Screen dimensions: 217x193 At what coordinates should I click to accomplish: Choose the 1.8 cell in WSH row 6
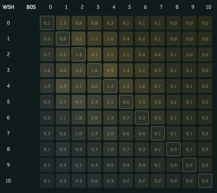[79, 118]
